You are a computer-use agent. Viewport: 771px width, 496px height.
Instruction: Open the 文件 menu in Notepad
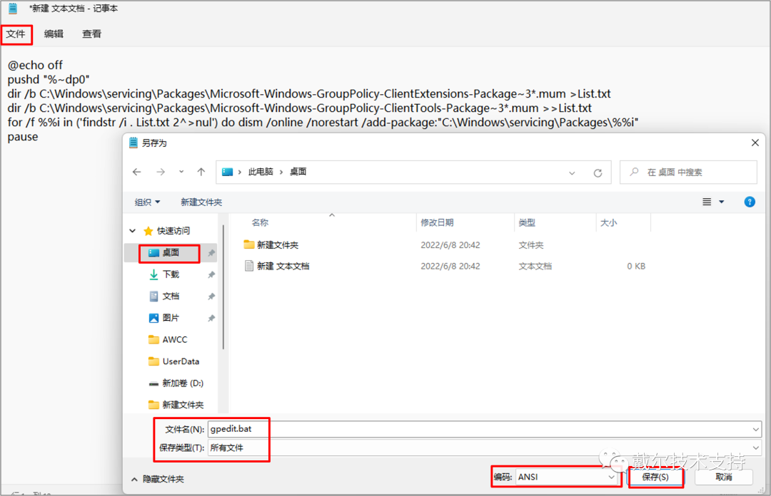[16, 34]
